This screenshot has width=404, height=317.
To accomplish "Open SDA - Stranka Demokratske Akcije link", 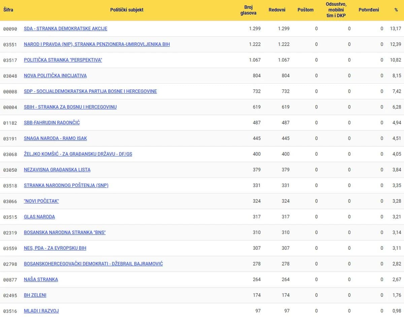I will pos(66,29).
